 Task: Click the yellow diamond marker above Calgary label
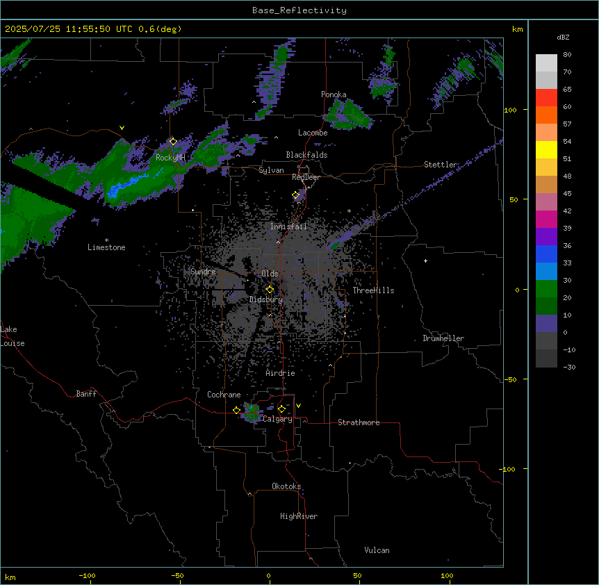281,409
